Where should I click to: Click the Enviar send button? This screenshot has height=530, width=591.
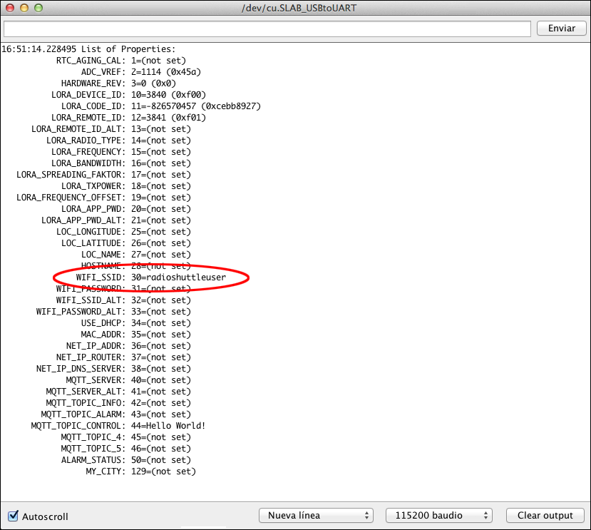[x=561, y=29]
